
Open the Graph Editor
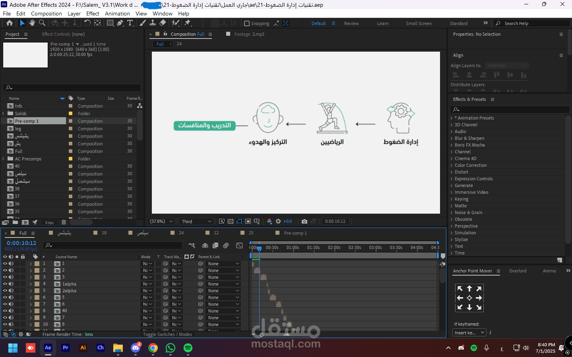point(239,245)
